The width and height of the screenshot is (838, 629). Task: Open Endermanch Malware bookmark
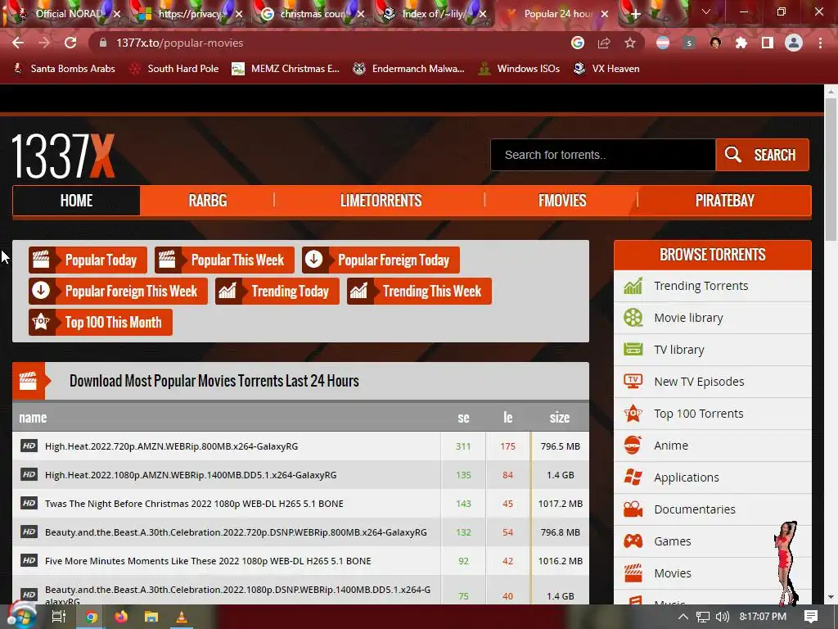409,69
